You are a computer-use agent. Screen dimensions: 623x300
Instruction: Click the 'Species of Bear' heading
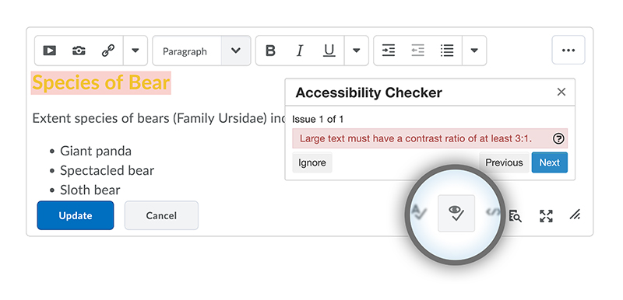pyautogui.click(x=101, y=83)
